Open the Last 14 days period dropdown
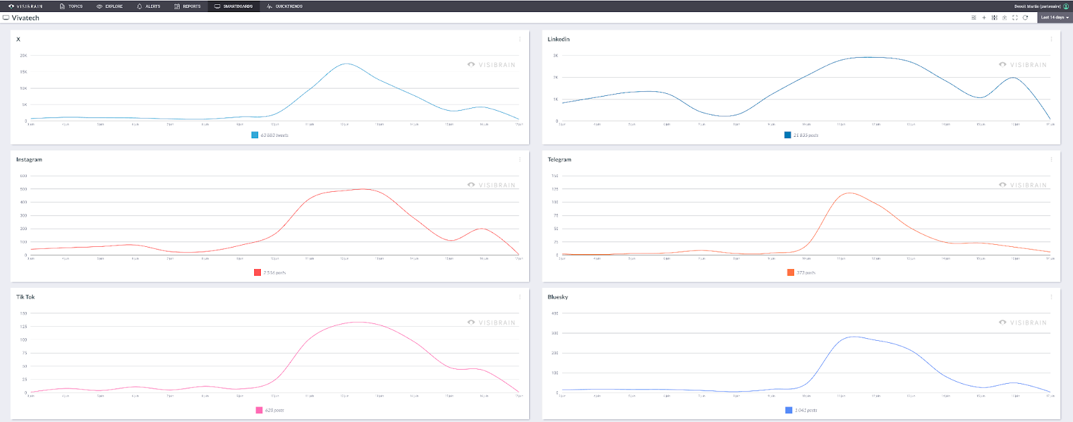This screenshot has width=1073, height=422. tap(1055, 17)
